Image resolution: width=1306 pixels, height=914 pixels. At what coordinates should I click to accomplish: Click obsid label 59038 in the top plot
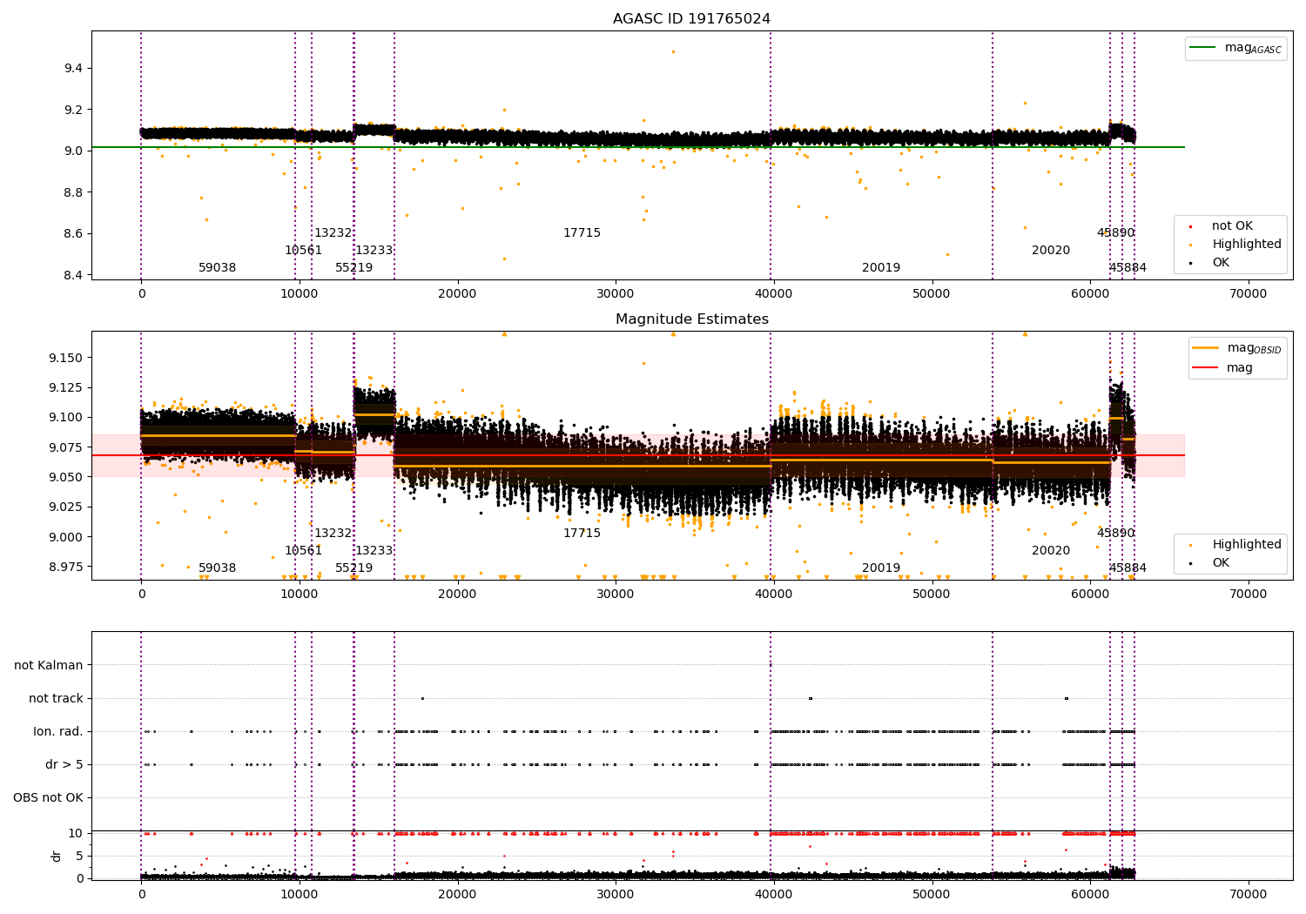pyautogui.click(x=217, y=268)
